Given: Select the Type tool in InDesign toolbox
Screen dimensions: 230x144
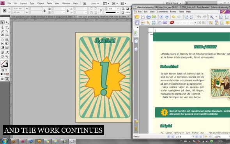Looking at the screenshot, I should tap(7, 27).
